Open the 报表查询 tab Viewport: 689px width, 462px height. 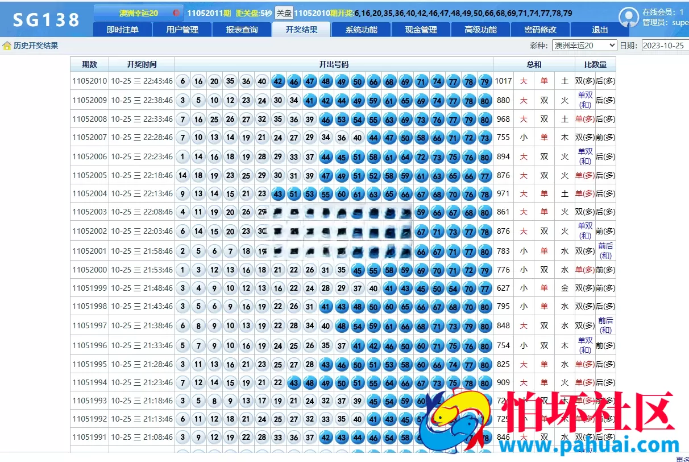tap(242, 30)
